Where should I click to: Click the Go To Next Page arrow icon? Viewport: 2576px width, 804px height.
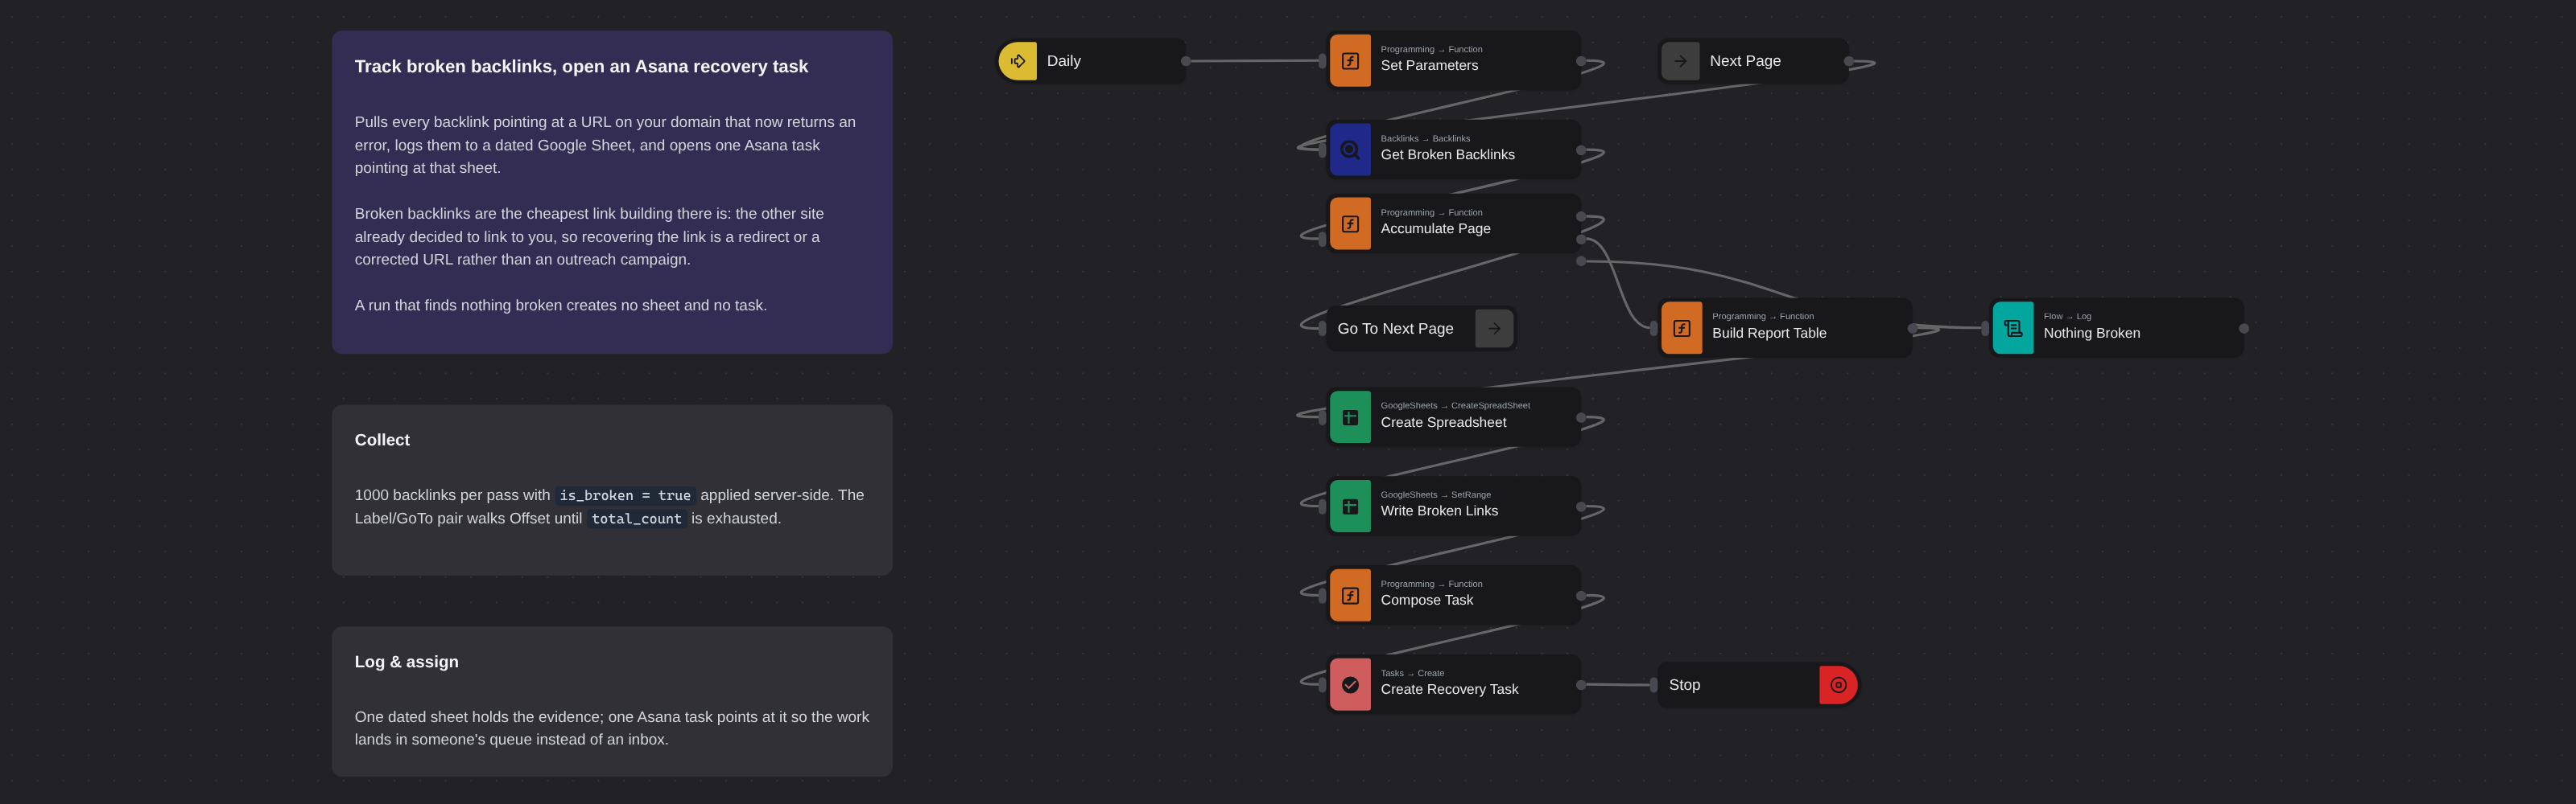[1494, 329]
